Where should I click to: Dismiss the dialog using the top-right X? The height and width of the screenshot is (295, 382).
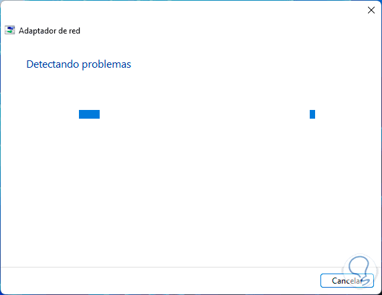tap(371, 10)
